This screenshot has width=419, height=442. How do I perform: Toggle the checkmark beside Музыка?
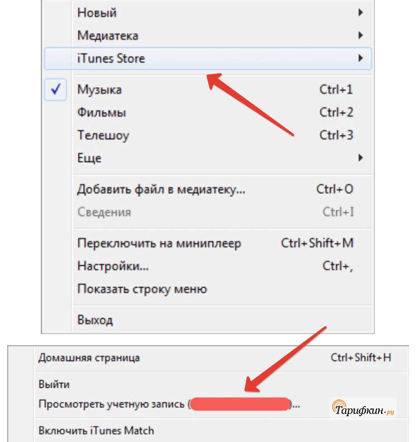[55, 90]
